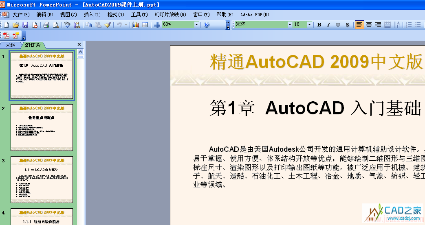Toggle the show grid button
This screenshot has height=225, width=425.
point(157,25)
